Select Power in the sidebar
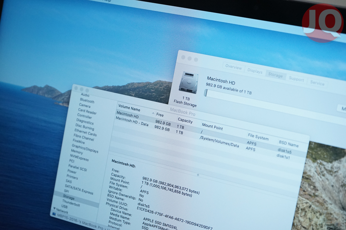The image size is (346, 230). coord(72,172)
